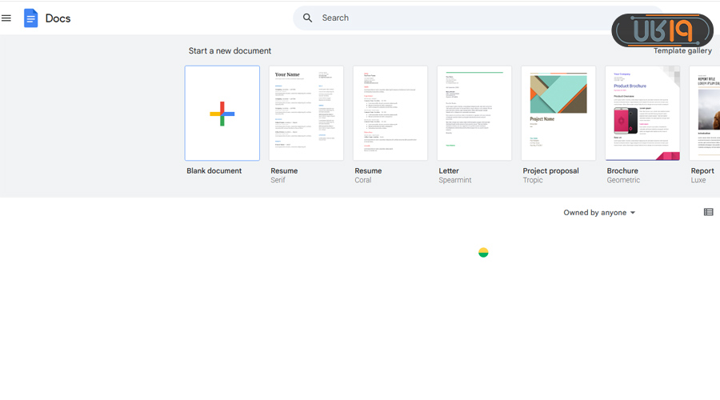
Task: Select the Brochure Geometric template
Action: tap(642, 114)
